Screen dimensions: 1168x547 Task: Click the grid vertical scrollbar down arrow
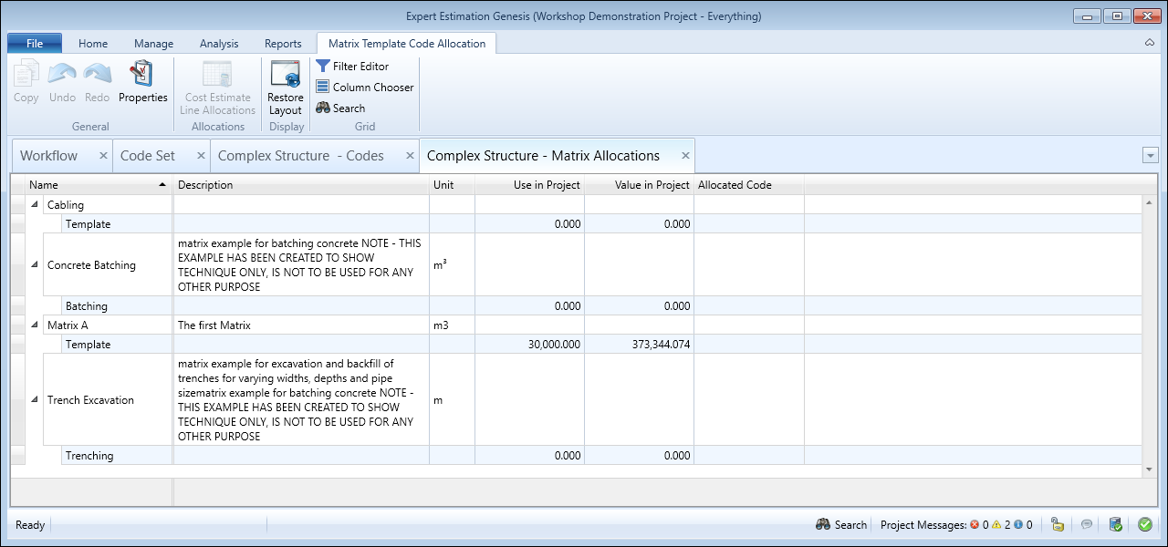click(1149, 470)
